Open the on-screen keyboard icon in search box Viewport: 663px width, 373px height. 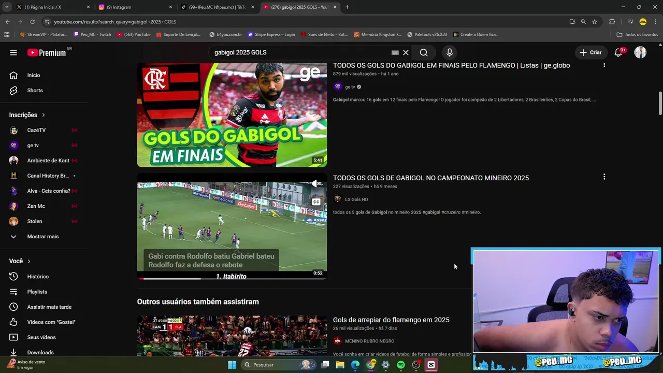pos(395,52)
